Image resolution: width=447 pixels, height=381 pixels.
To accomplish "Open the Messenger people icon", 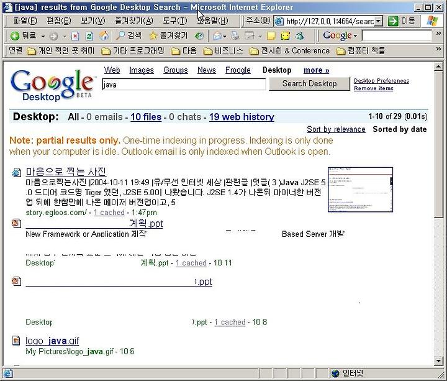I will coord(299,36).
